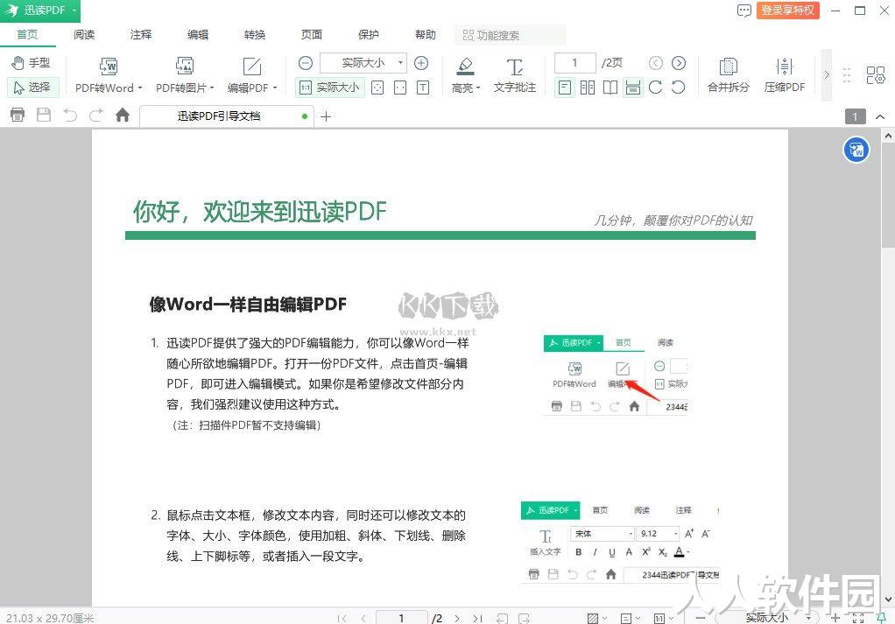Go to previous page using toolbar arrow
895x624 pixels.
(656, 63)
